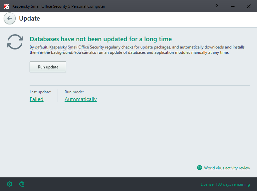257x191 pixels.
Task: Click the circular sync arrows icon
Action: click(15, 42)
